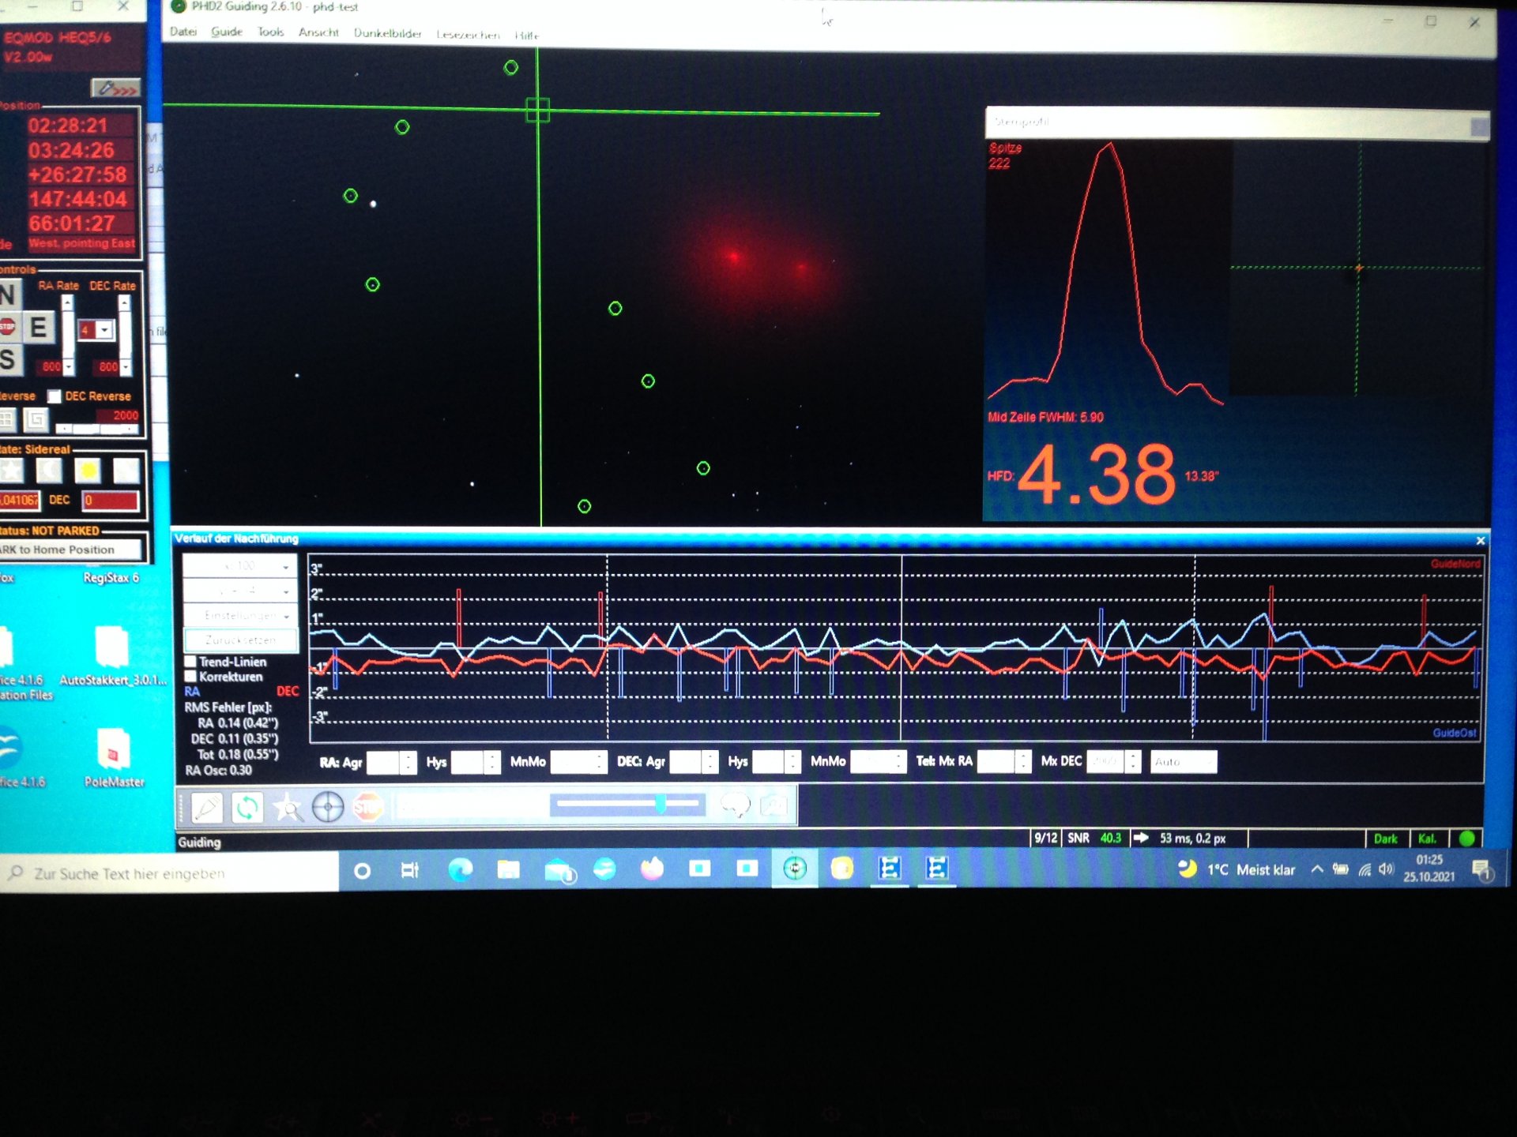1517x1137 pixels.
Task: Click the EQMOD custom tracking rate icon
Action: pyautogui.click(x=126, y=471)
